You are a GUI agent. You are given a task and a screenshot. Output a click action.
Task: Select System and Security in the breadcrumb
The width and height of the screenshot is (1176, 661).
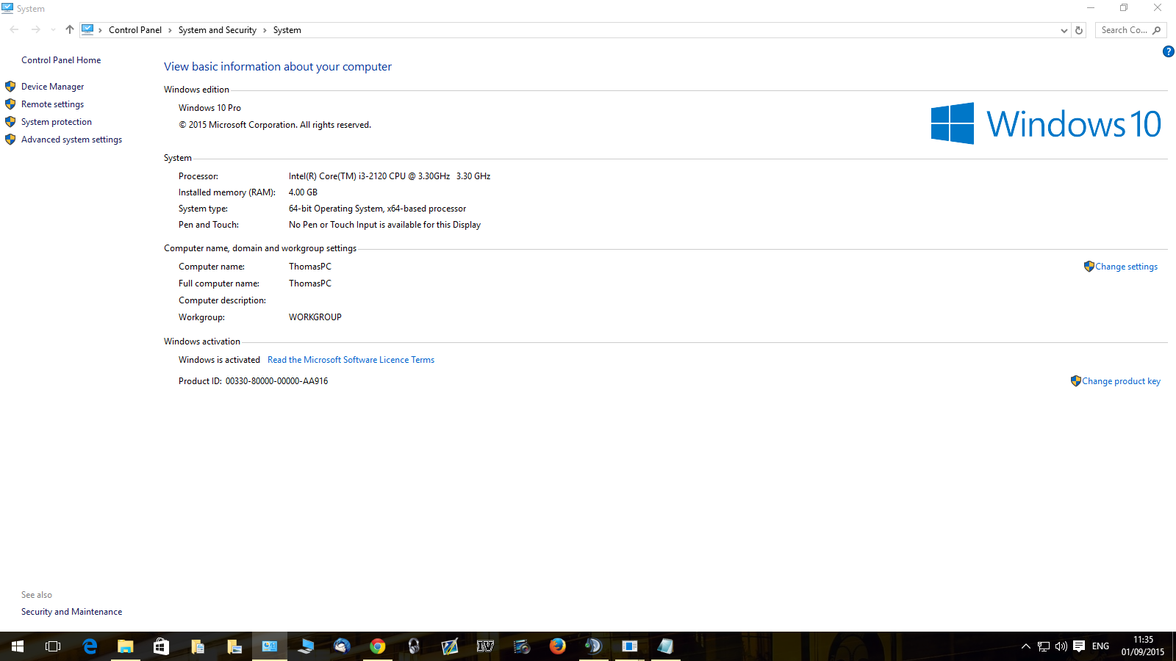pyautogui.click(x=217, y=30)
